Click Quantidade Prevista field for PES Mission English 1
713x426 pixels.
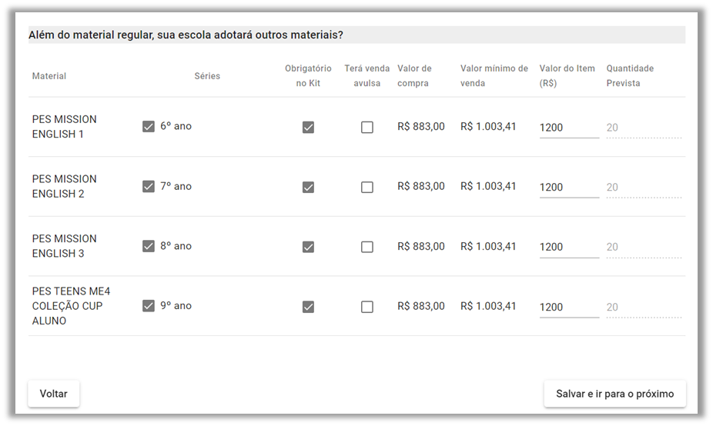pos(643,128)
